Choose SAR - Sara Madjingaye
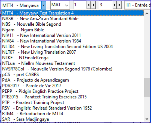Screen dimensions: 151x123 [x=73, y=119]
